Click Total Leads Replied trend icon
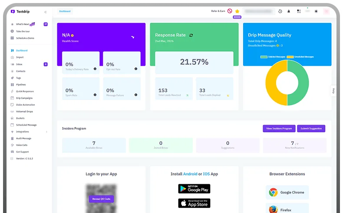 tap(228, 95)
